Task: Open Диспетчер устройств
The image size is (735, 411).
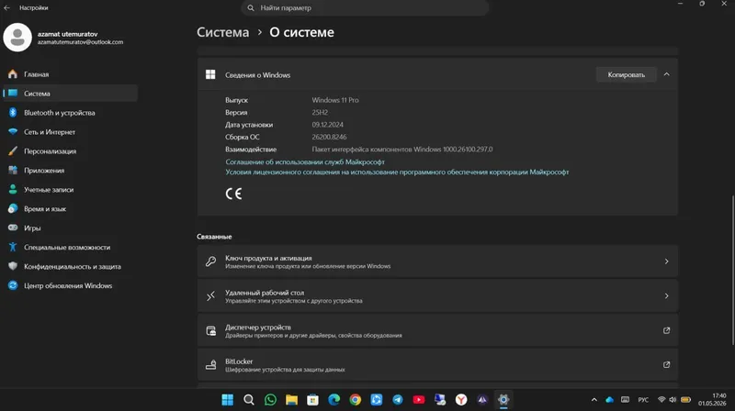Action: [x=437, y=330]
